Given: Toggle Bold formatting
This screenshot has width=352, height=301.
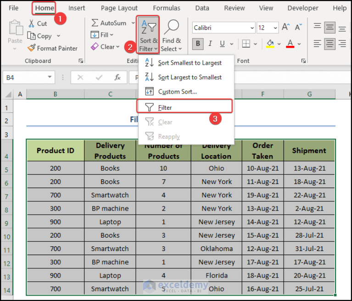Looking at the screenshot, I should (x=198, y=44).
